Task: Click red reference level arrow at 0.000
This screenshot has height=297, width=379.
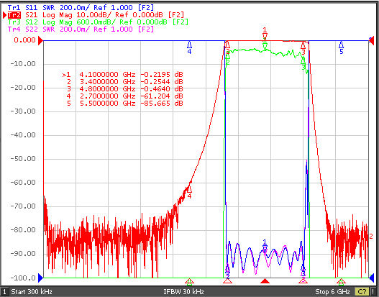Action: (x=40, y=40)
